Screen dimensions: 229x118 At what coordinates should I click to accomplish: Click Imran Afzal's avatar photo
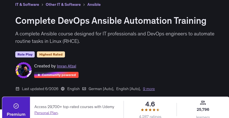coord(24,70)
